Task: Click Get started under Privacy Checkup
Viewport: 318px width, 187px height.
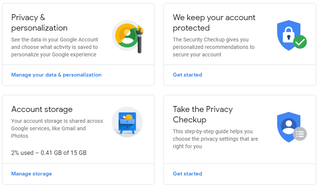Action: (187, 174)
